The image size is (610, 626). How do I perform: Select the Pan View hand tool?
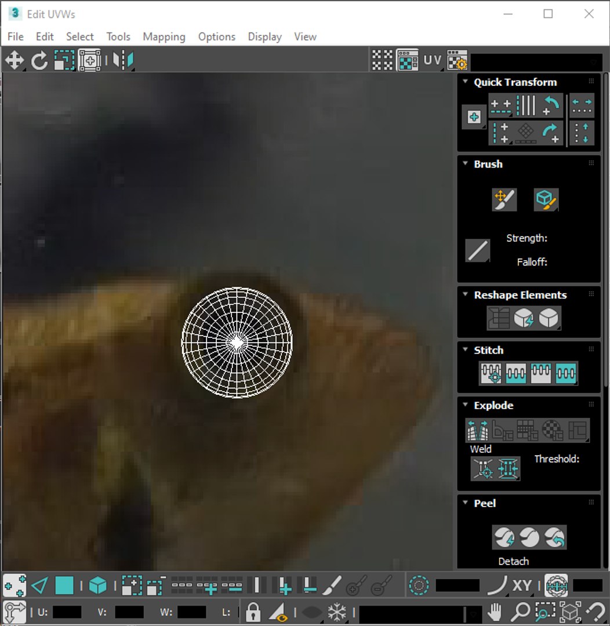tap(495, 612)
